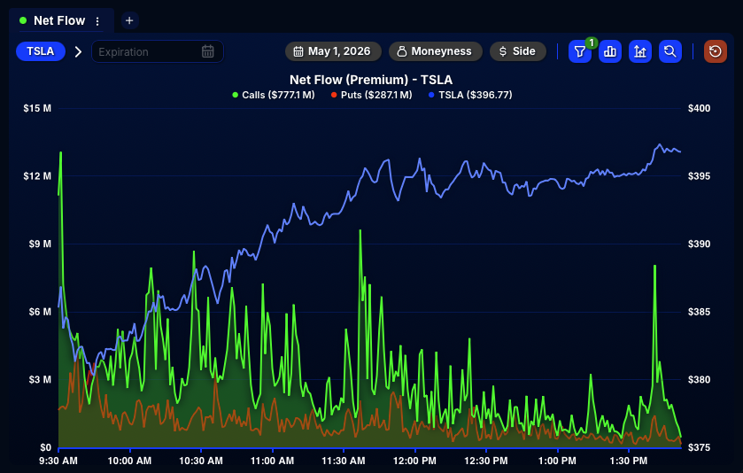743x473 pixels.
Task: Click the $395 price axis label
Action: coord(700,176)
